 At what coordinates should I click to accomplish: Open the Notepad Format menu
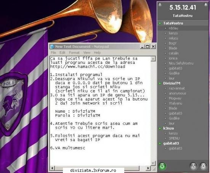[74, 53]
